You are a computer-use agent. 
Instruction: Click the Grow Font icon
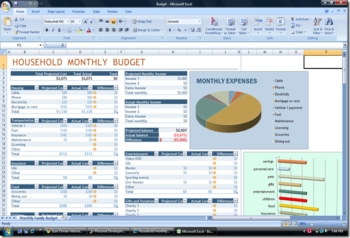pos(85,22)
